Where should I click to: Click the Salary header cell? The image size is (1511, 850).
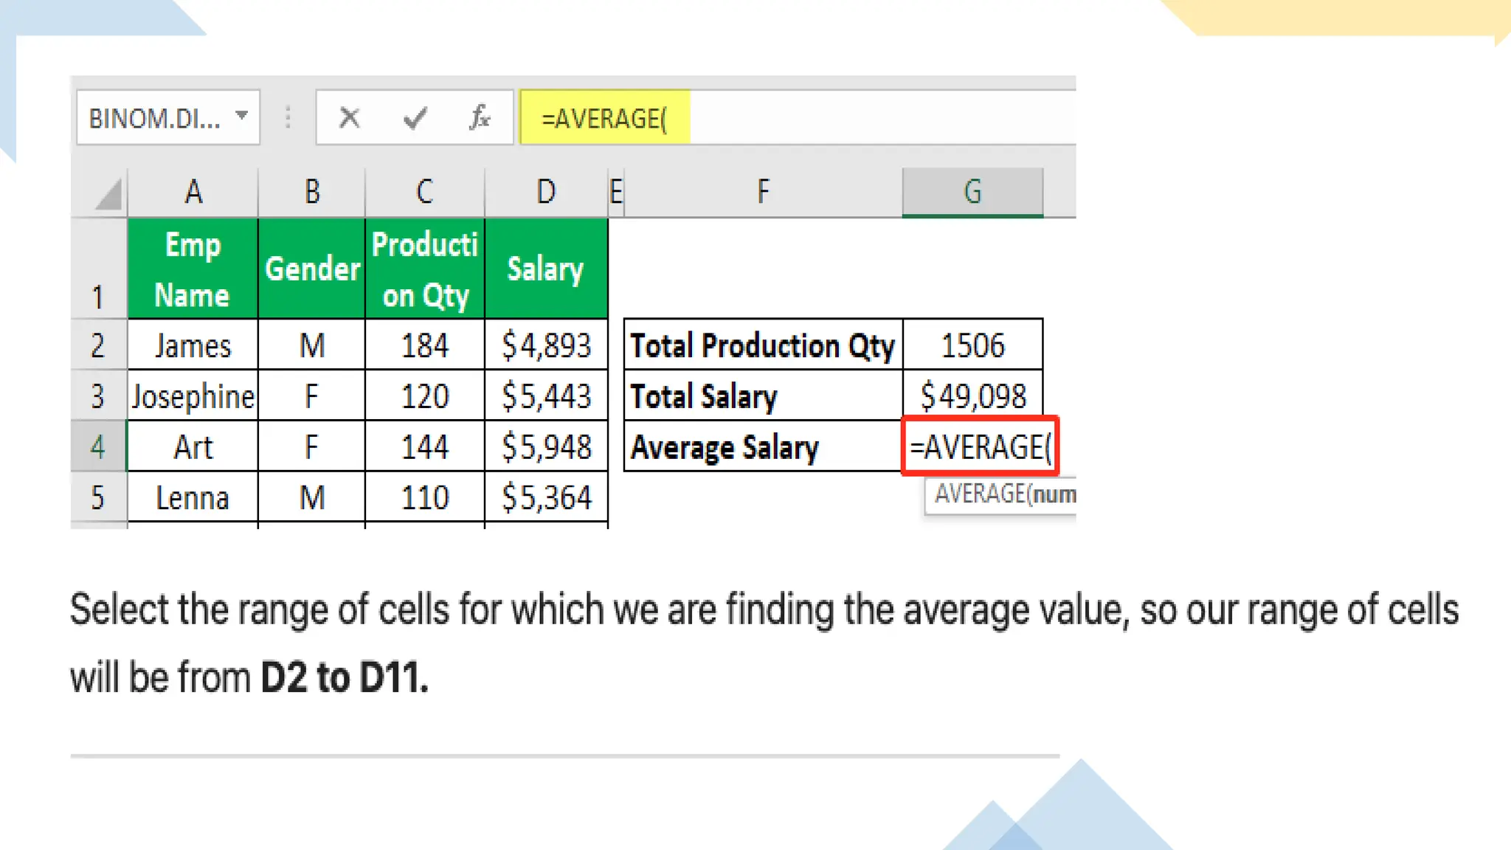tap(546, 269)
